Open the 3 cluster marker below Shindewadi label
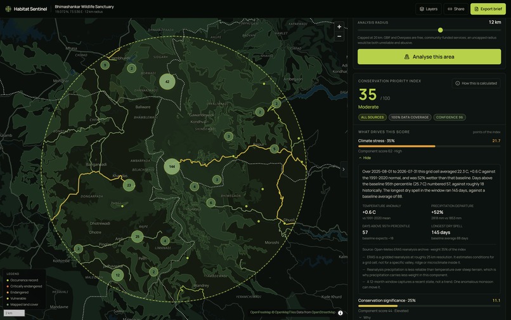This screenshot has width=511, height=320. tap(229, 136)
